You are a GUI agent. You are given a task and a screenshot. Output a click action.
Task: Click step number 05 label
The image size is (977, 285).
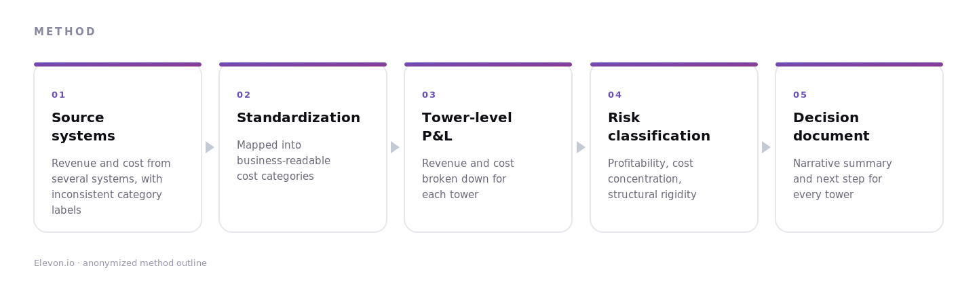click(x=800, y=95)
